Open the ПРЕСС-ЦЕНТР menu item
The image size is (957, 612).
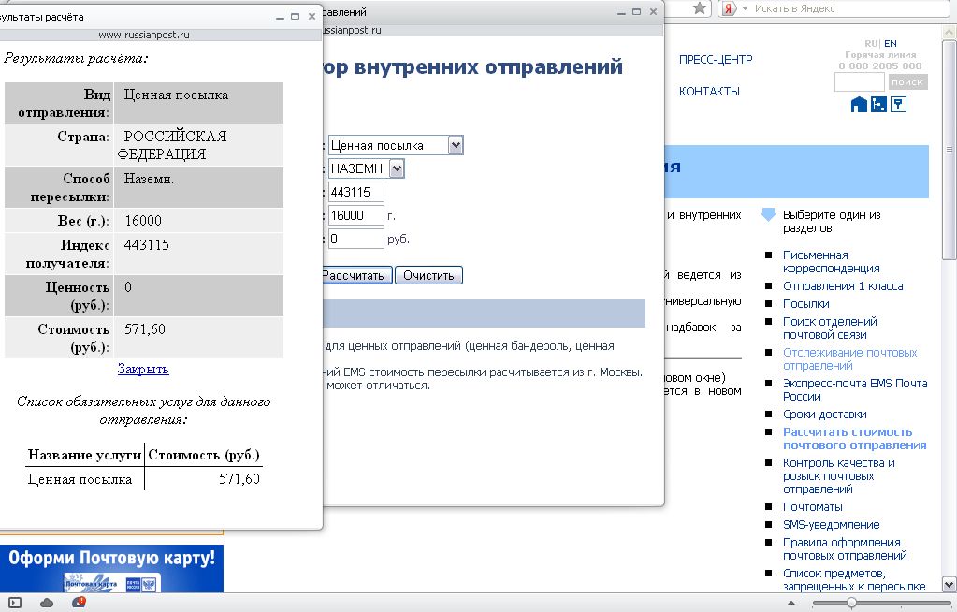716,59
